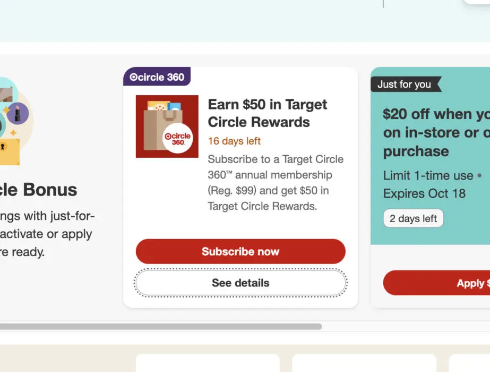Click the purple circle 360 badge
Screen dimensions: 490x372
point(157,77)
